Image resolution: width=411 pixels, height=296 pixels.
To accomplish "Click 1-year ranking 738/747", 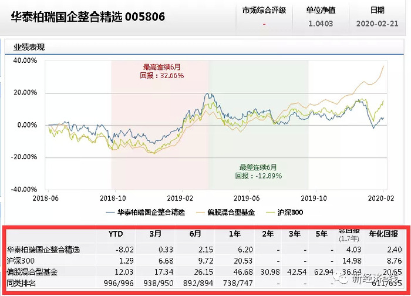I will pyautogui.click(x=238, y=283).
